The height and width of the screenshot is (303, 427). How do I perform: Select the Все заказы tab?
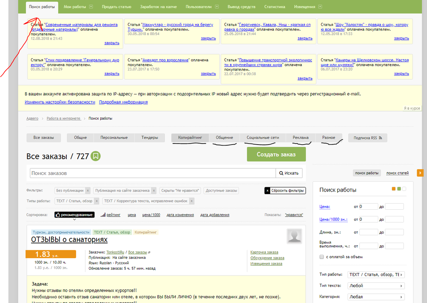(43, 138)
